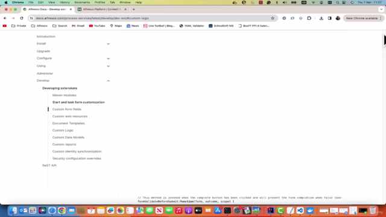Open the File menu
Image resolution: width=386 pixels, height=217 pixels.
31,2
